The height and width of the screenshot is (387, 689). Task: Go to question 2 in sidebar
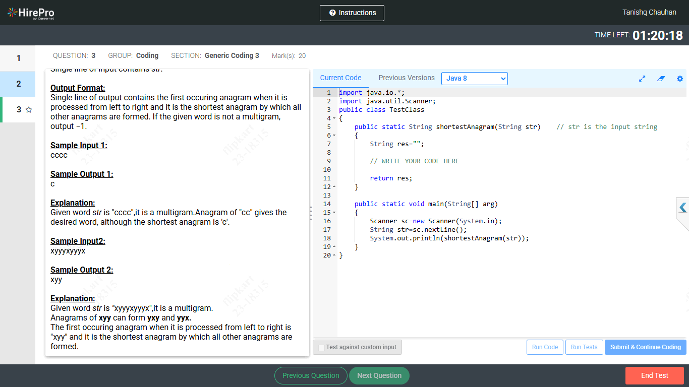tap(18, 84)
